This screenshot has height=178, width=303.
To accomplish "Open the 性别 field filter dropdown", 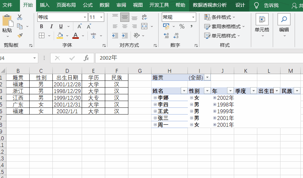I will point(207,91).
